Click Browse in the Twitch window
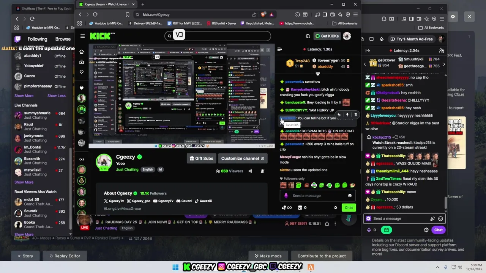This screenshot has height=273, width=486. pos(63,39)
